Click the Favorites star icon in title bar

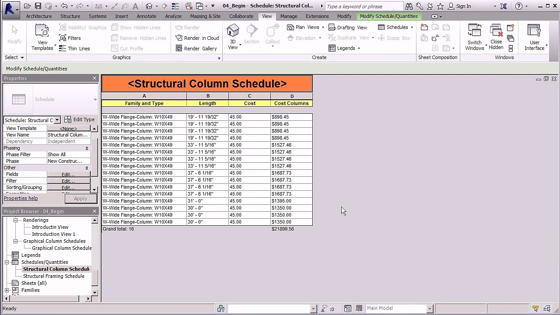[440, 6]
